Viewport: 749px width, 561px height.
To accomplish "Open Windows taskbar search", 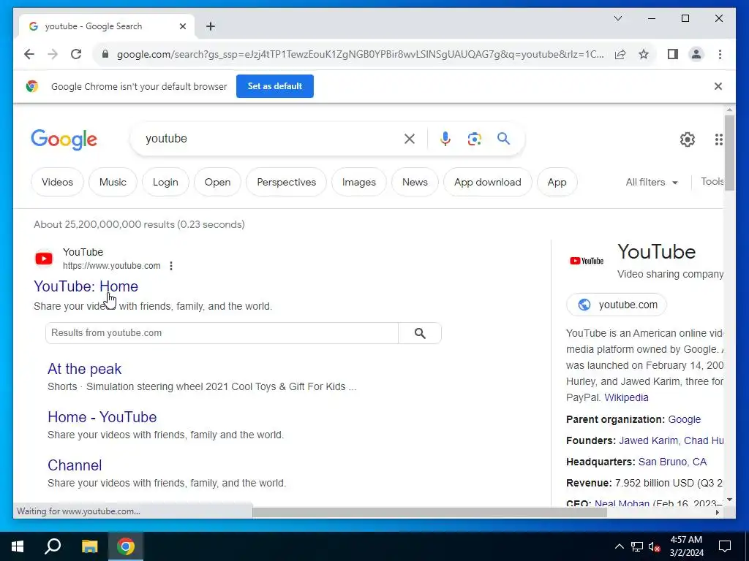I will (x=53, y=546).
